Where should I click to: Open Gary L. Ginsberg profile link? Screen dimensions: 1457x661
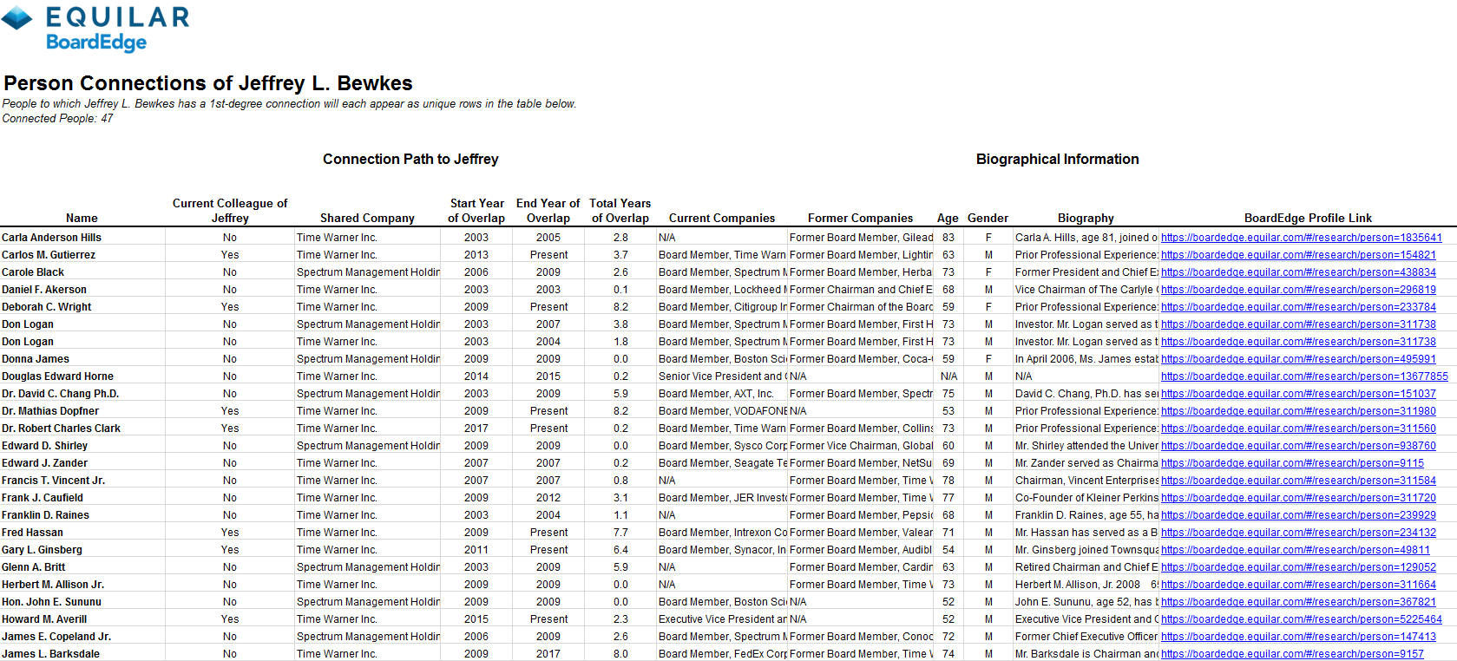[1296, 550]
